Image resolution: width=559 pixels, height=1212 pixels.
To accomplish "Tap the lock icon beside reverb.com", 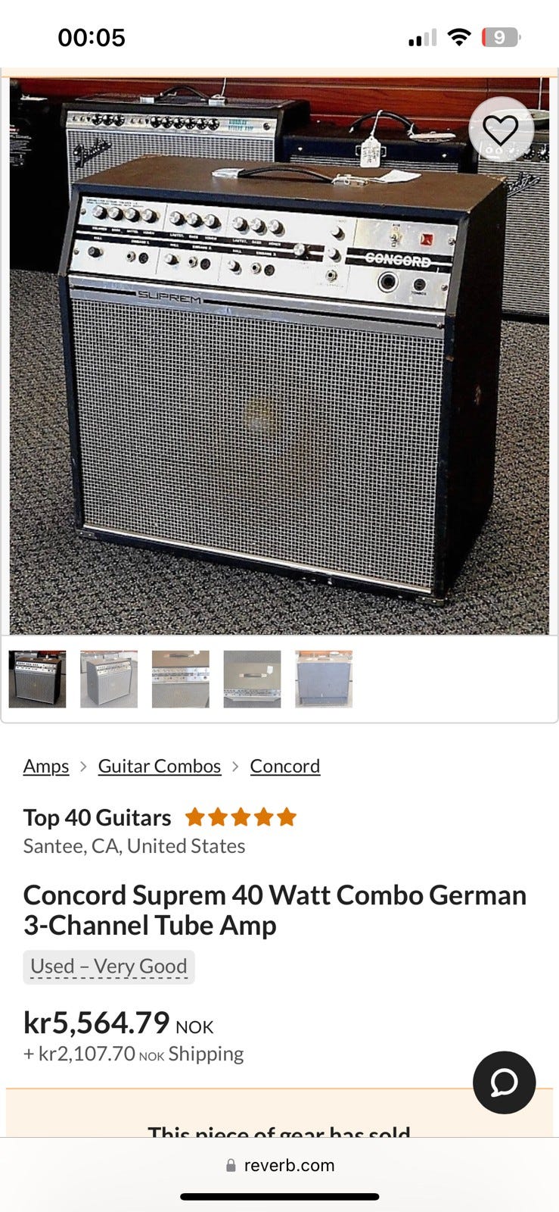I will coord(231,1166).
